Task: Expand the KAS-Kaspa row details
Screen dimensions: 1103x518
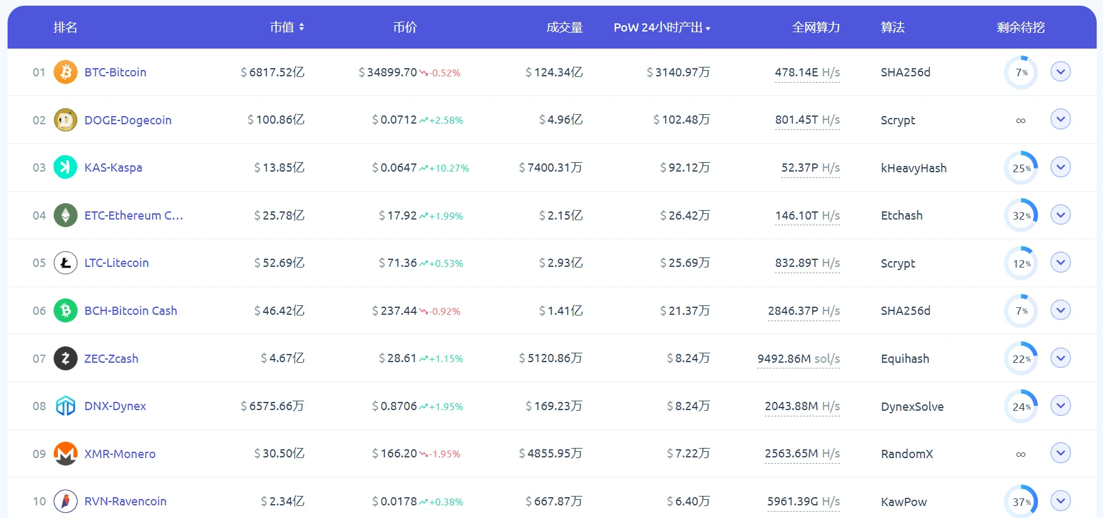Action: click(x=1061, y=167)
